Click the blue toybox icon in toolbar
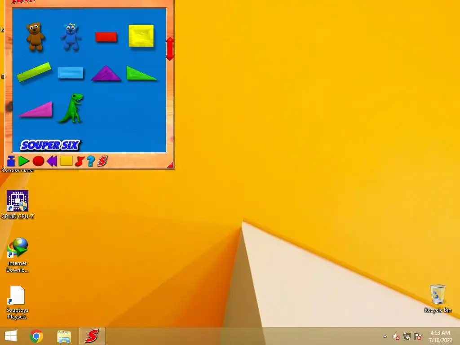 pyautogui.click(x=11, y=161)
